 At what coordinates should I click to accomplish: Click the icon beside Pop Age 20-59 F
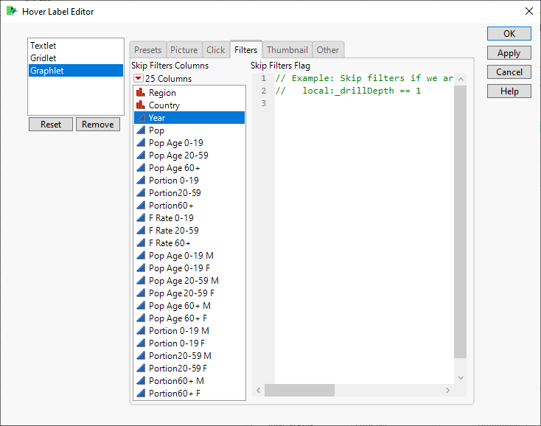coord(141,293)
